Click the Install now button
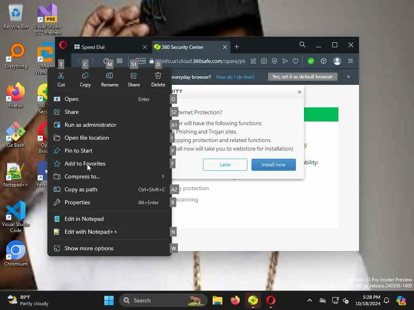 coord(274,165)
